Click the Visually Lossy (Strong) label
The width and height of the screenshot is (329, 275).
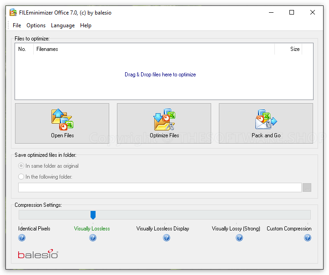(x=236, y=229)
